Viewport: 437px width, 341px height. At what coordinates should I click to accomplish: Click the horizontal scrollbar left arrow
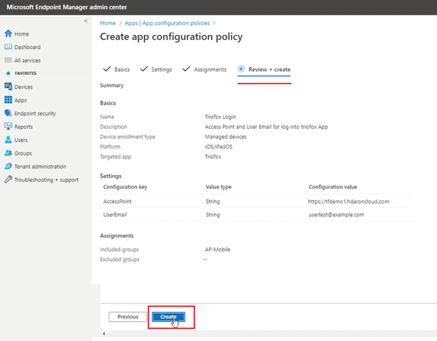[104, 333]
